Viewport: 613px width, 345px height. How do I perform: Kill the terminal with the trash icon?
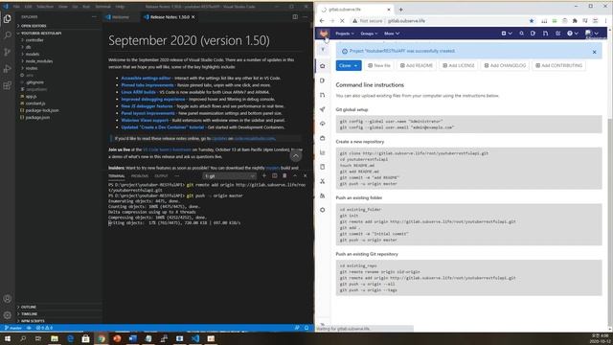point(284,176)
